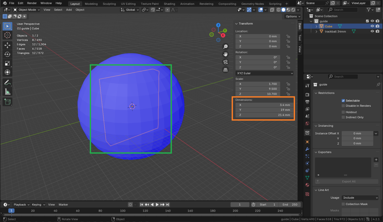383x222 pixels.
Task: Open the Render properties tab
Action: coord(307,95)
